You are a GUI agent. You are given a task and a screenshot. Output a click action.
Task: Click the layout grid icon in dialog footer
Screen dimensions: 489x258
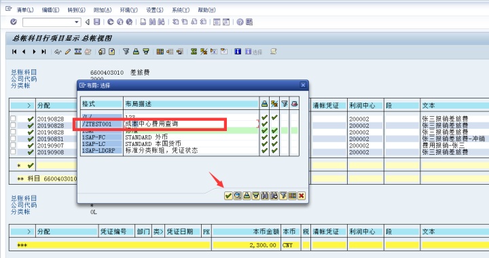[292, 196]
